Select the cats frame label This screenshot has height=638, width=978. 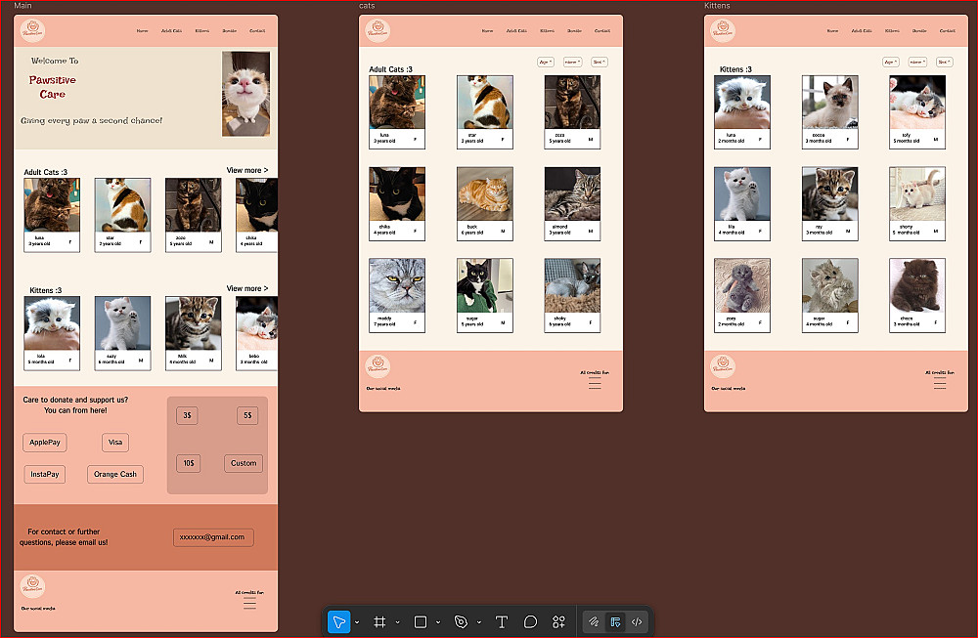tap(367, 6)
